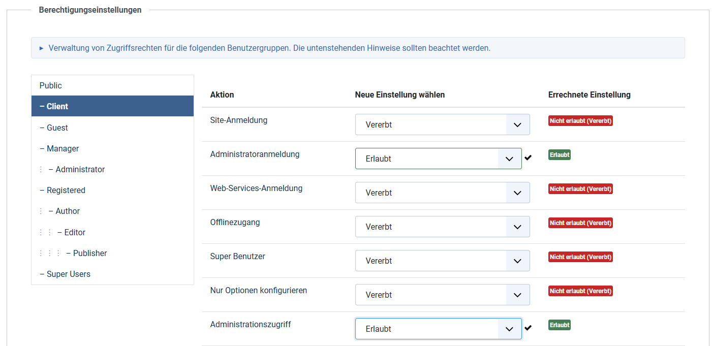712x346 pixels.
Task: Click the green Erlaubt badge for Administrationszugriff
Action: point(559,325)
